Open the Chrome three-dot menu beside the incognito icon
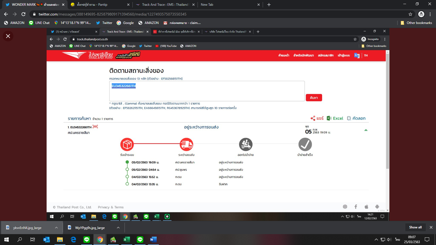This screenshot has height=245, width=436. (430, 14)
